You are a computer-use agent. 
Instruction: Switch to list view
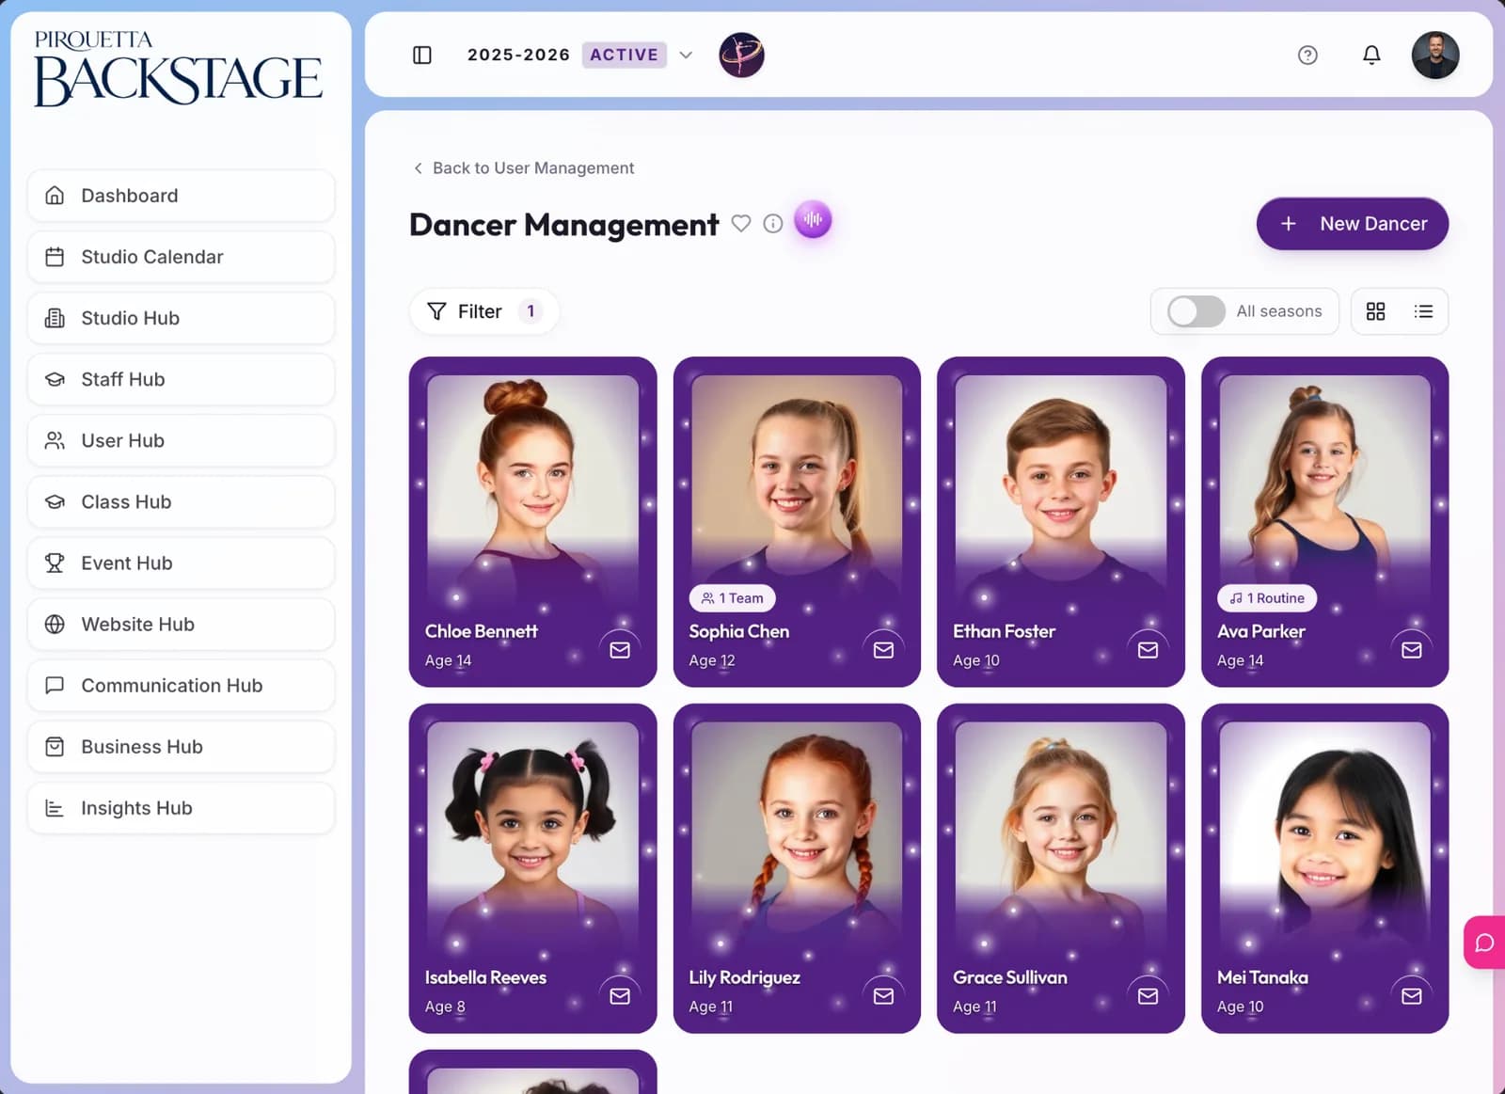(x=1423, y=311)
